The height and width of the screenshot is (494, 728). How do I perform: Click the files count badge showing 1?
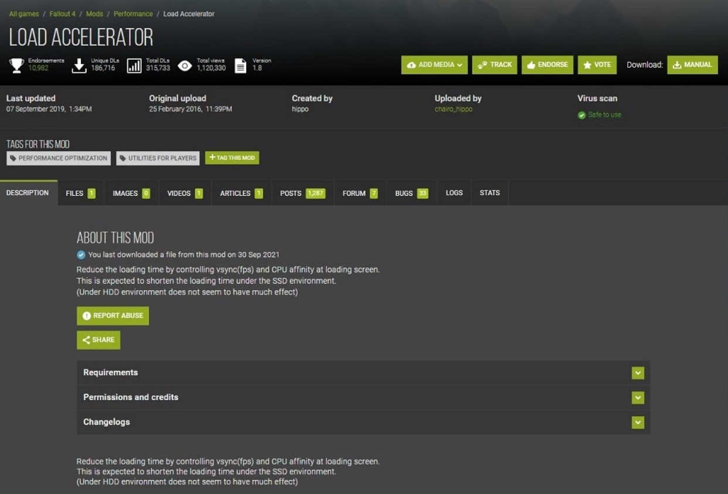(91, 193)
